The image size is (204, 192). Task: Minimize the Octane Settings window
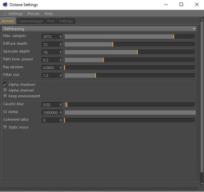click(166, 5)
